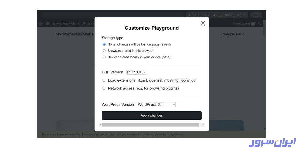Tick the Network access checkbox

pos(104,88)
